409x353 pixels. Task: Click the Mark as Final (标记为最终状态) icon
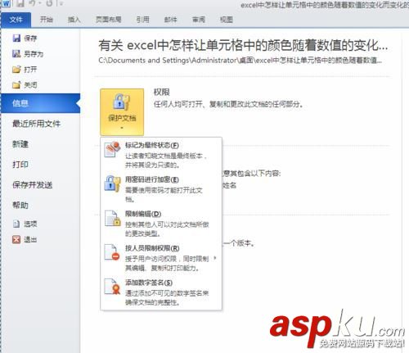click(x=112, y=149)
